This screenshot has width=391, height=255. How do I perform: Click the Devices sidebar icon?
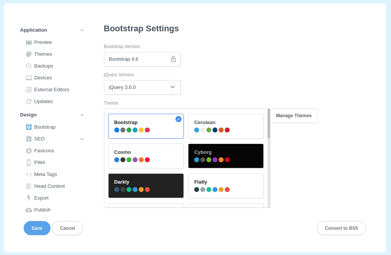(x=28, y=77)
